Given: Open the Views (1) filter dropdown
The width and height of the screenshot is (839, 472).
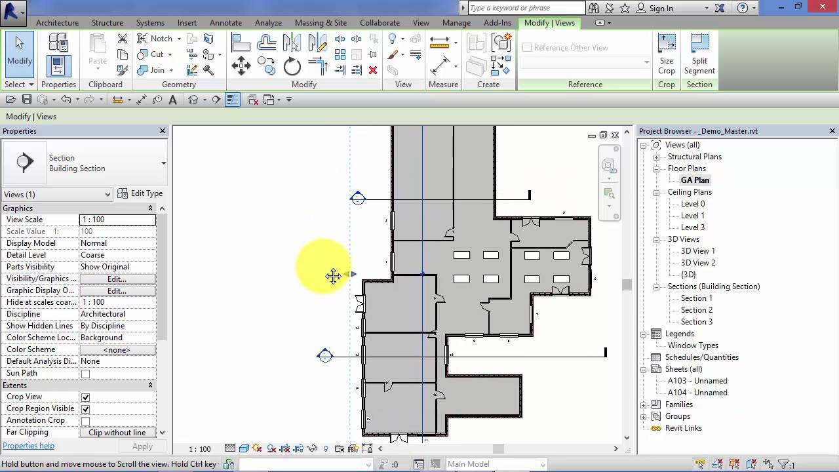Looking at the screenshot, I should [58, 194].
